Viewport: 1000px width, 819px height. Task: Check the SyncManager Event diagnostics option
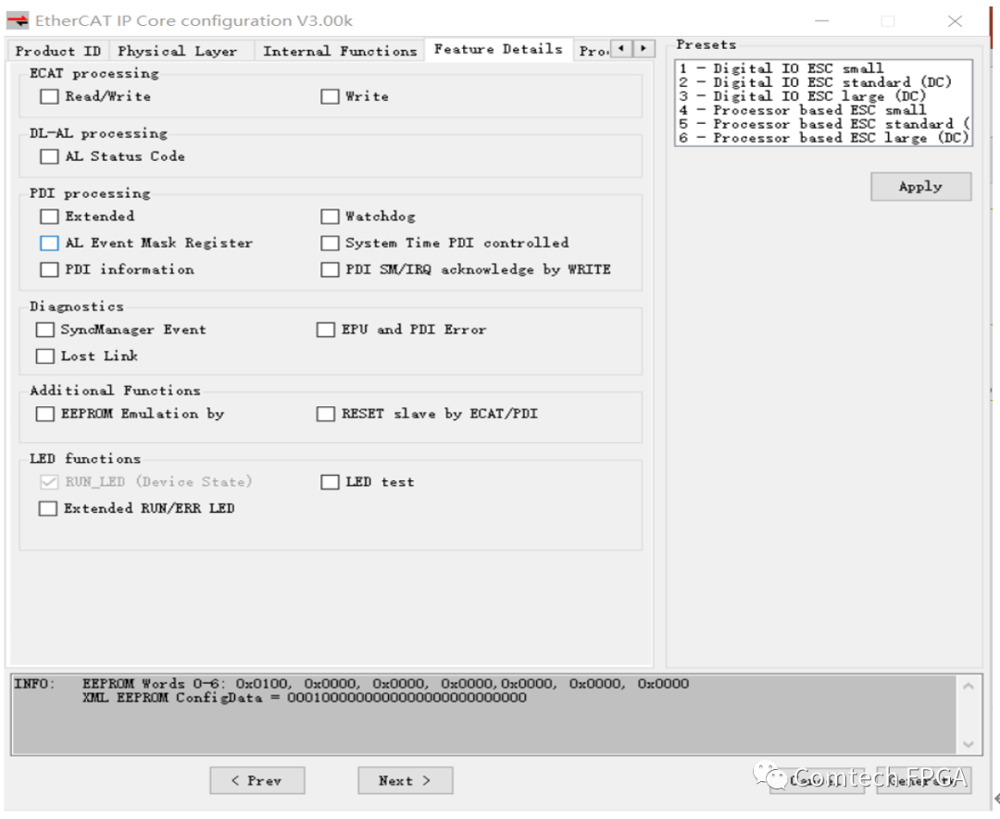pyautogui.click(x=44, y=329)
